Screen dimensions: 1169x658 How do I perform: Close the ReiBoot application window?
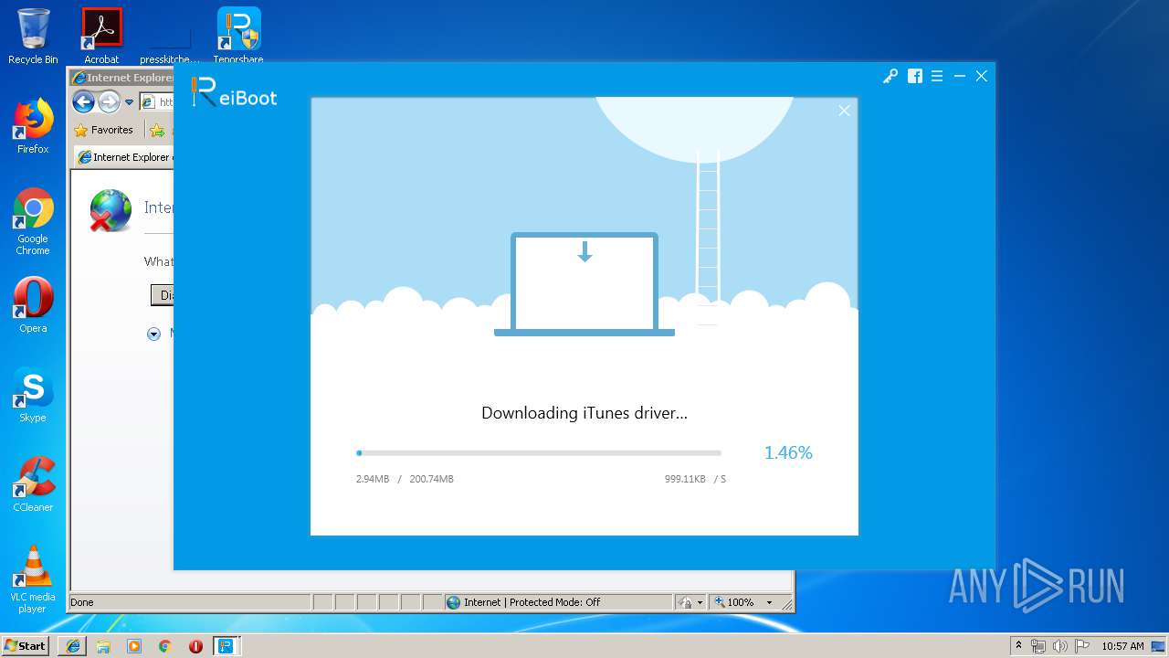click(x=982, y=77)
